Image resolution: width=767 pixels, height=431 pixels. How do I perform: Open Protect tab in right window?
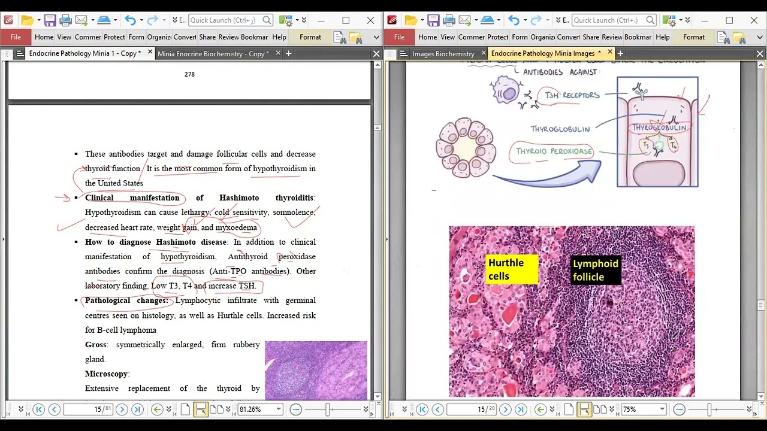(x=498, y=37)
